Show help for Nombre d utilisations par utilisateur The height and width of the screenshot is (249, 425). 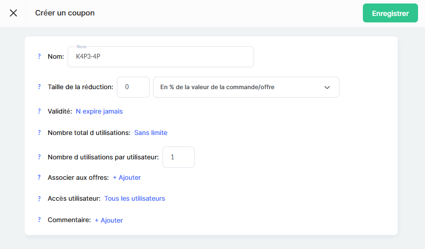[39, 157]
